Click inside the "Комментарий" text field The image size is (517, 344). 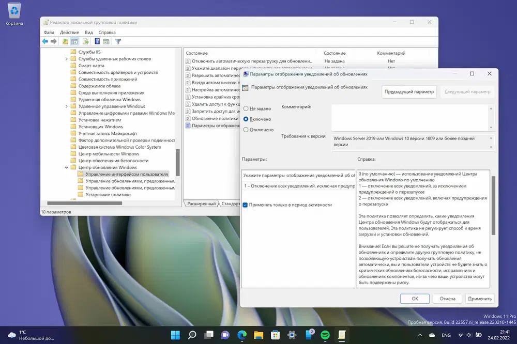coord(408,117)
